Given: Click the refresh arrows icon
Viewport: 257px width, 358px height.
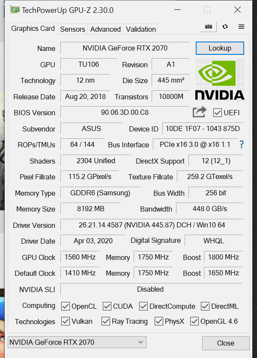Looking at the screenshot, I should click(225, 27).
